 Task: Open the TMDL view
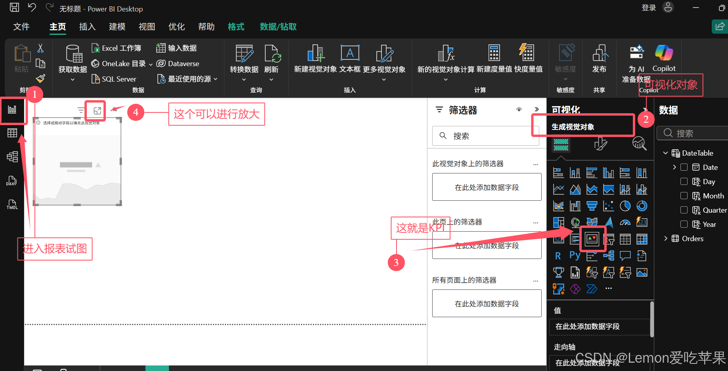click(x=12, y=204)
